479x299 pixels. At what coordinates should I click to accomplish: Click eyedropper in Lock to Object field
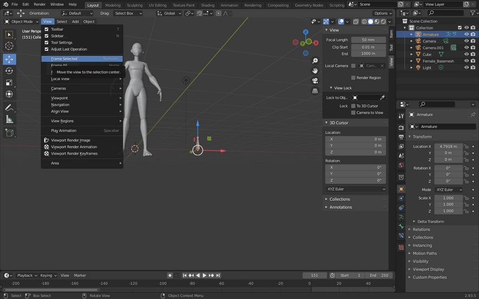point(382,98)
